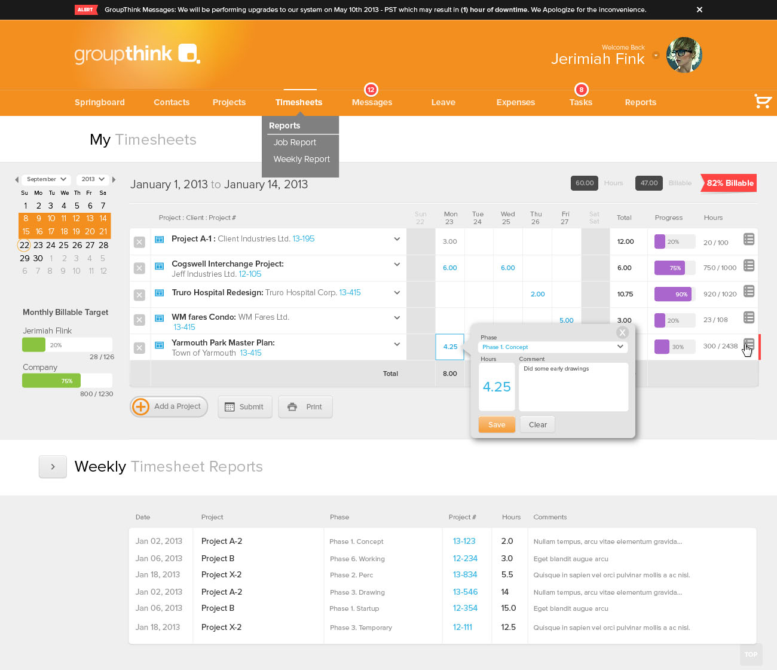The image size is (777, 670).
Task: Open the shopping cart icon
Action: click(763, 101)
